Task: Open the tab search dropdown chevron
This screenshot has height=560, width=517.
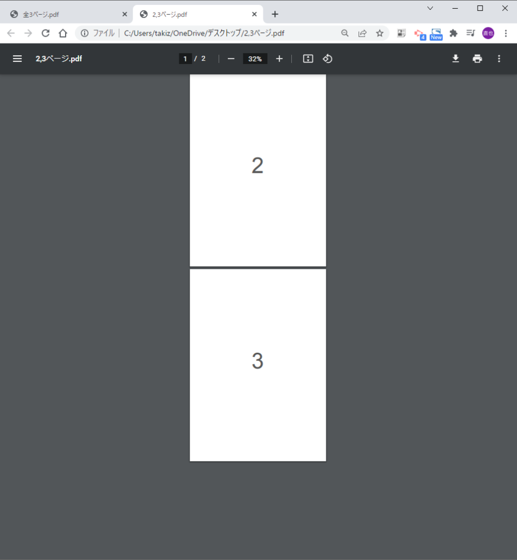Action: pyautogui.click(x=430, y=8)
